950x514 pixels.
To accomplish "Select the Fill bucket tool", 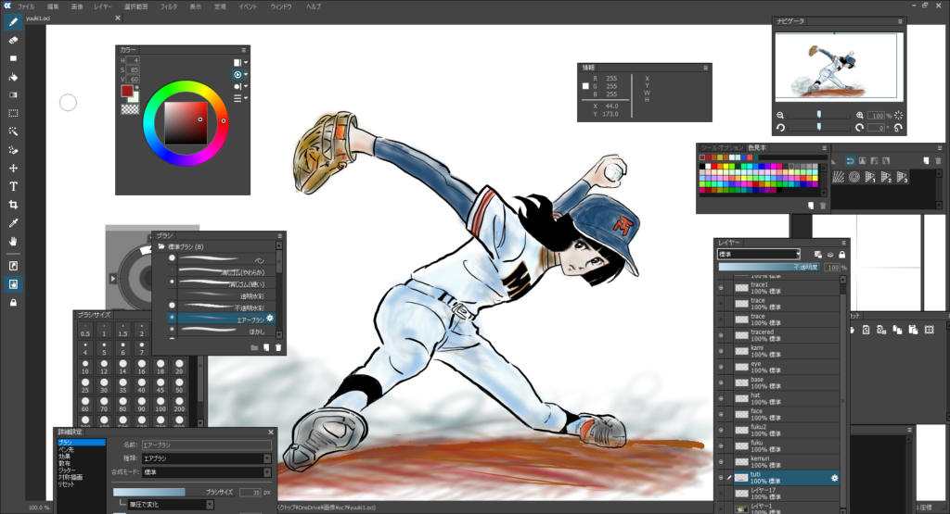I will (x=13, y=76).
